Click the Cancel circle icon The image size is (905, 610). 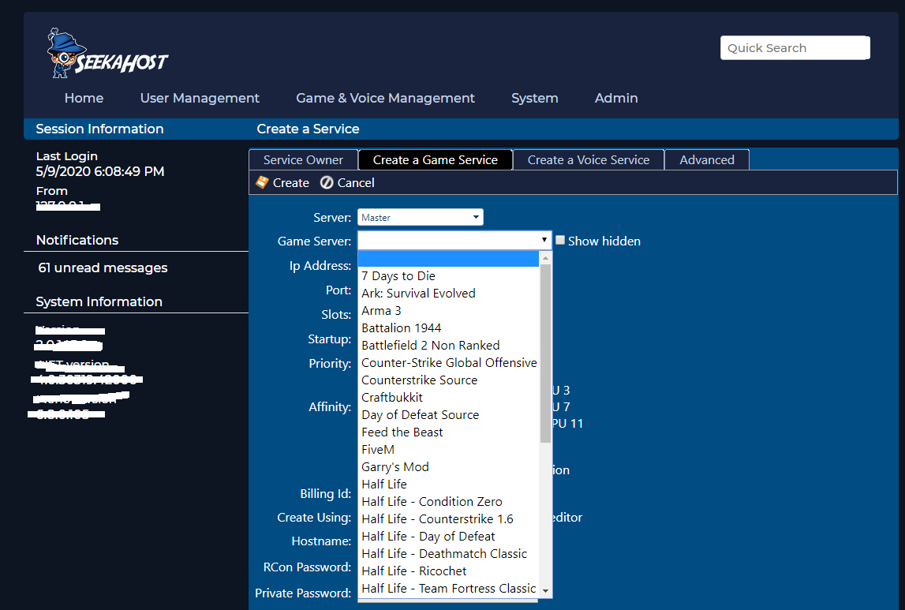click(327, 182)
